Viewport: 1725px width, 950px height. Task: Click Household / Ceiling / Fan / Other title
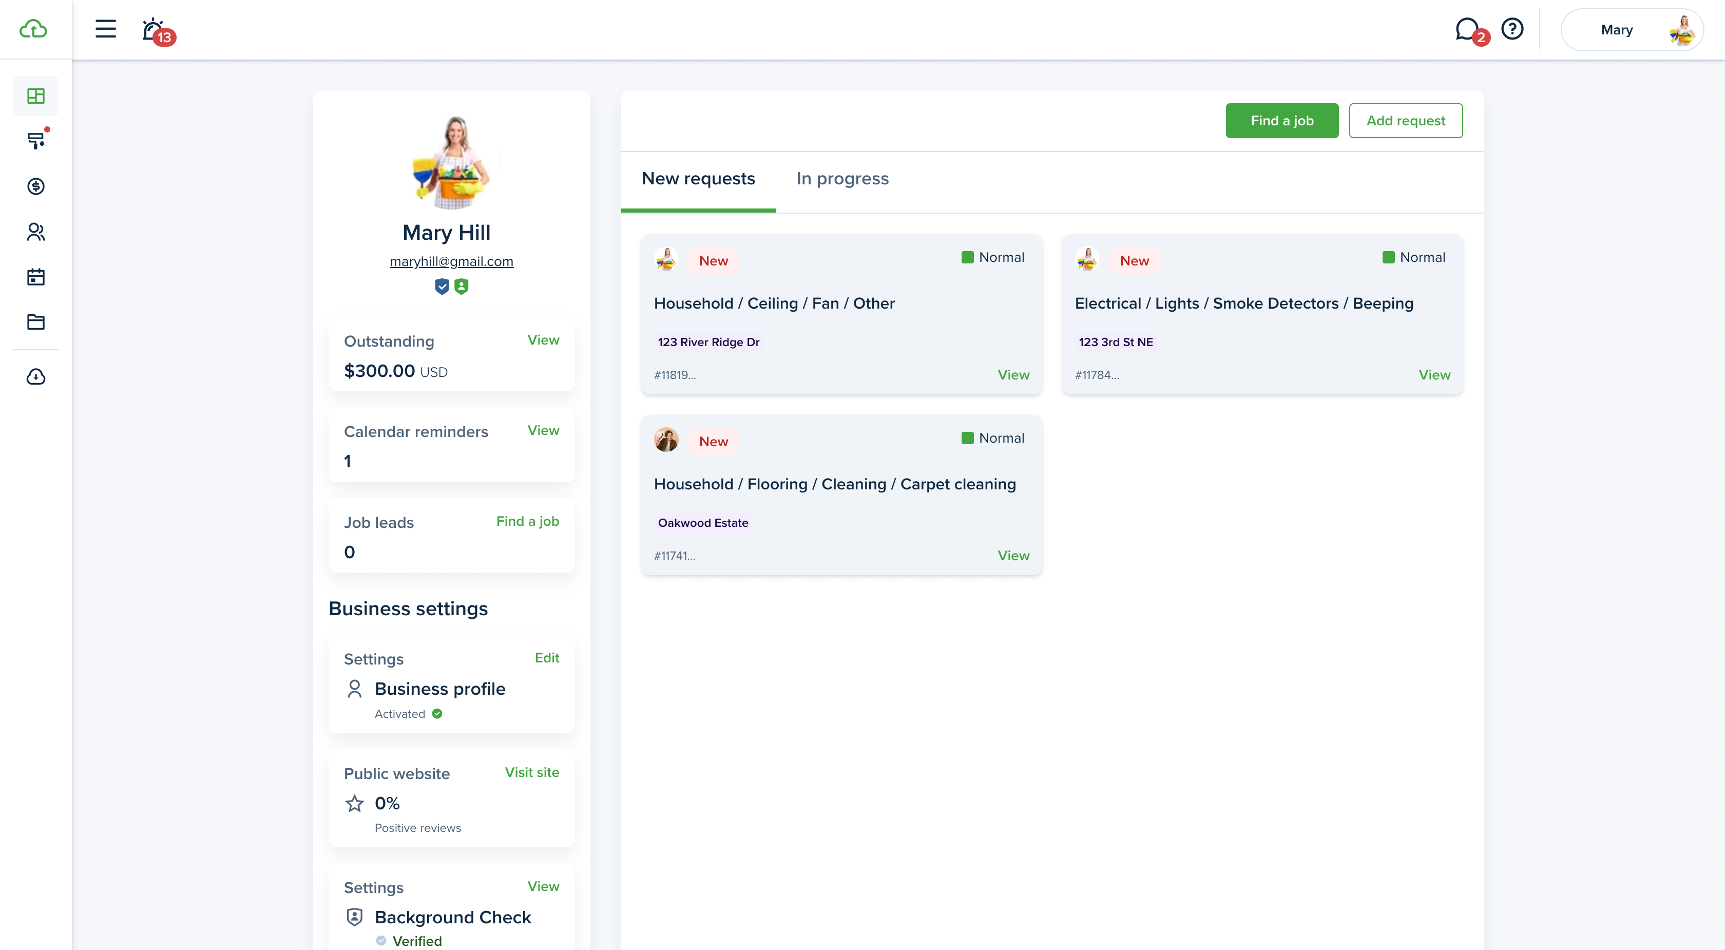[x=774, y=303]
